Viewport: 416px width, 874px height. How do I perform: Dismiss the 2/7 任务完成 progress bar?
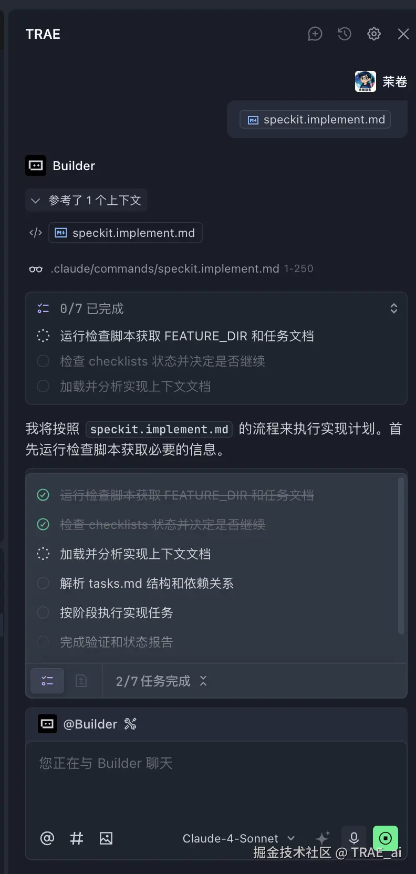(204, 681)
